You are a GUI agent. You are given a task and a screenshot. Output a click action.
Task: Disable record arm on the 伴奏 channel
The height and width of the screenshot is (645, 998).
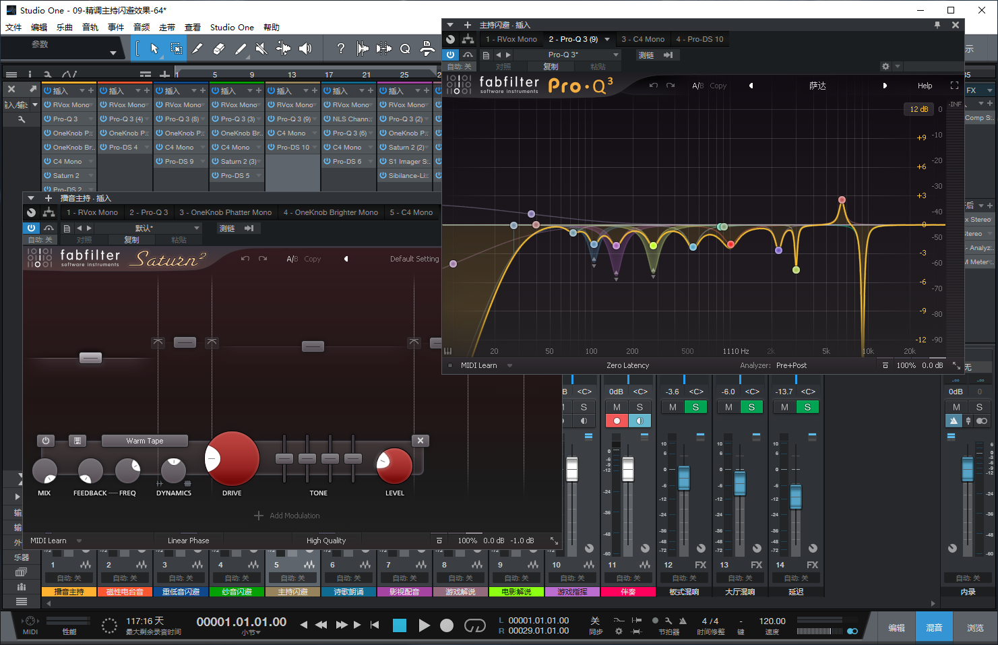pyautogui.click(x=617, y=421)
